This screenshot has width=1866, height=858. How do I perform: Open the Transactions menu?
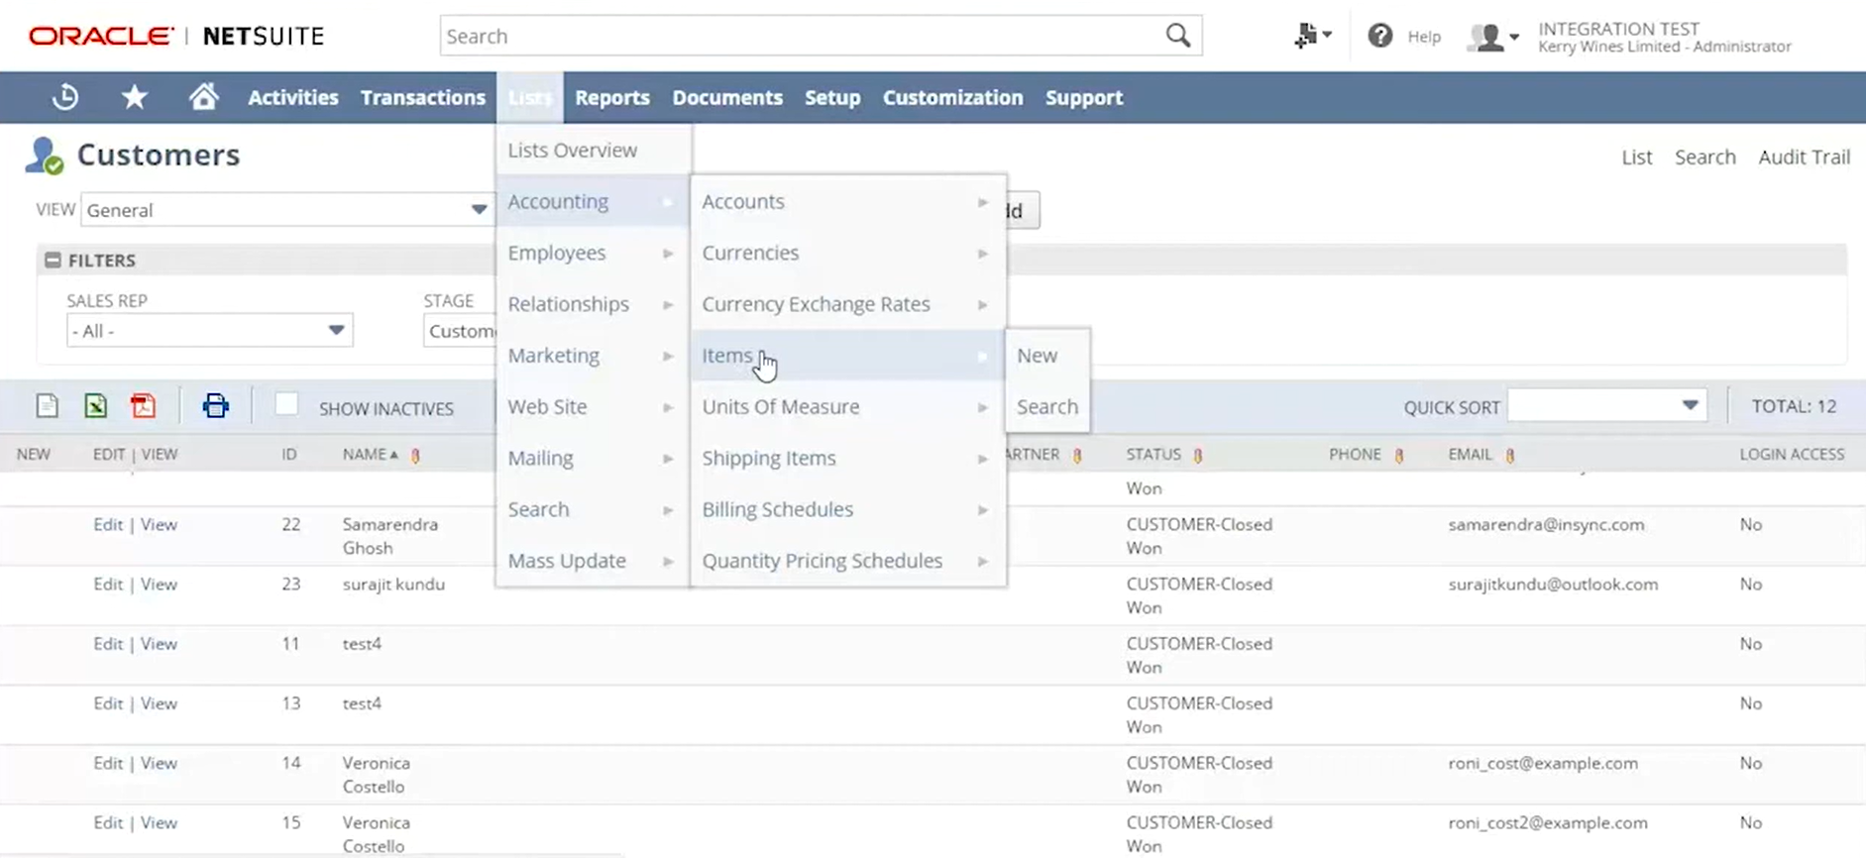[x=422, y=97]
